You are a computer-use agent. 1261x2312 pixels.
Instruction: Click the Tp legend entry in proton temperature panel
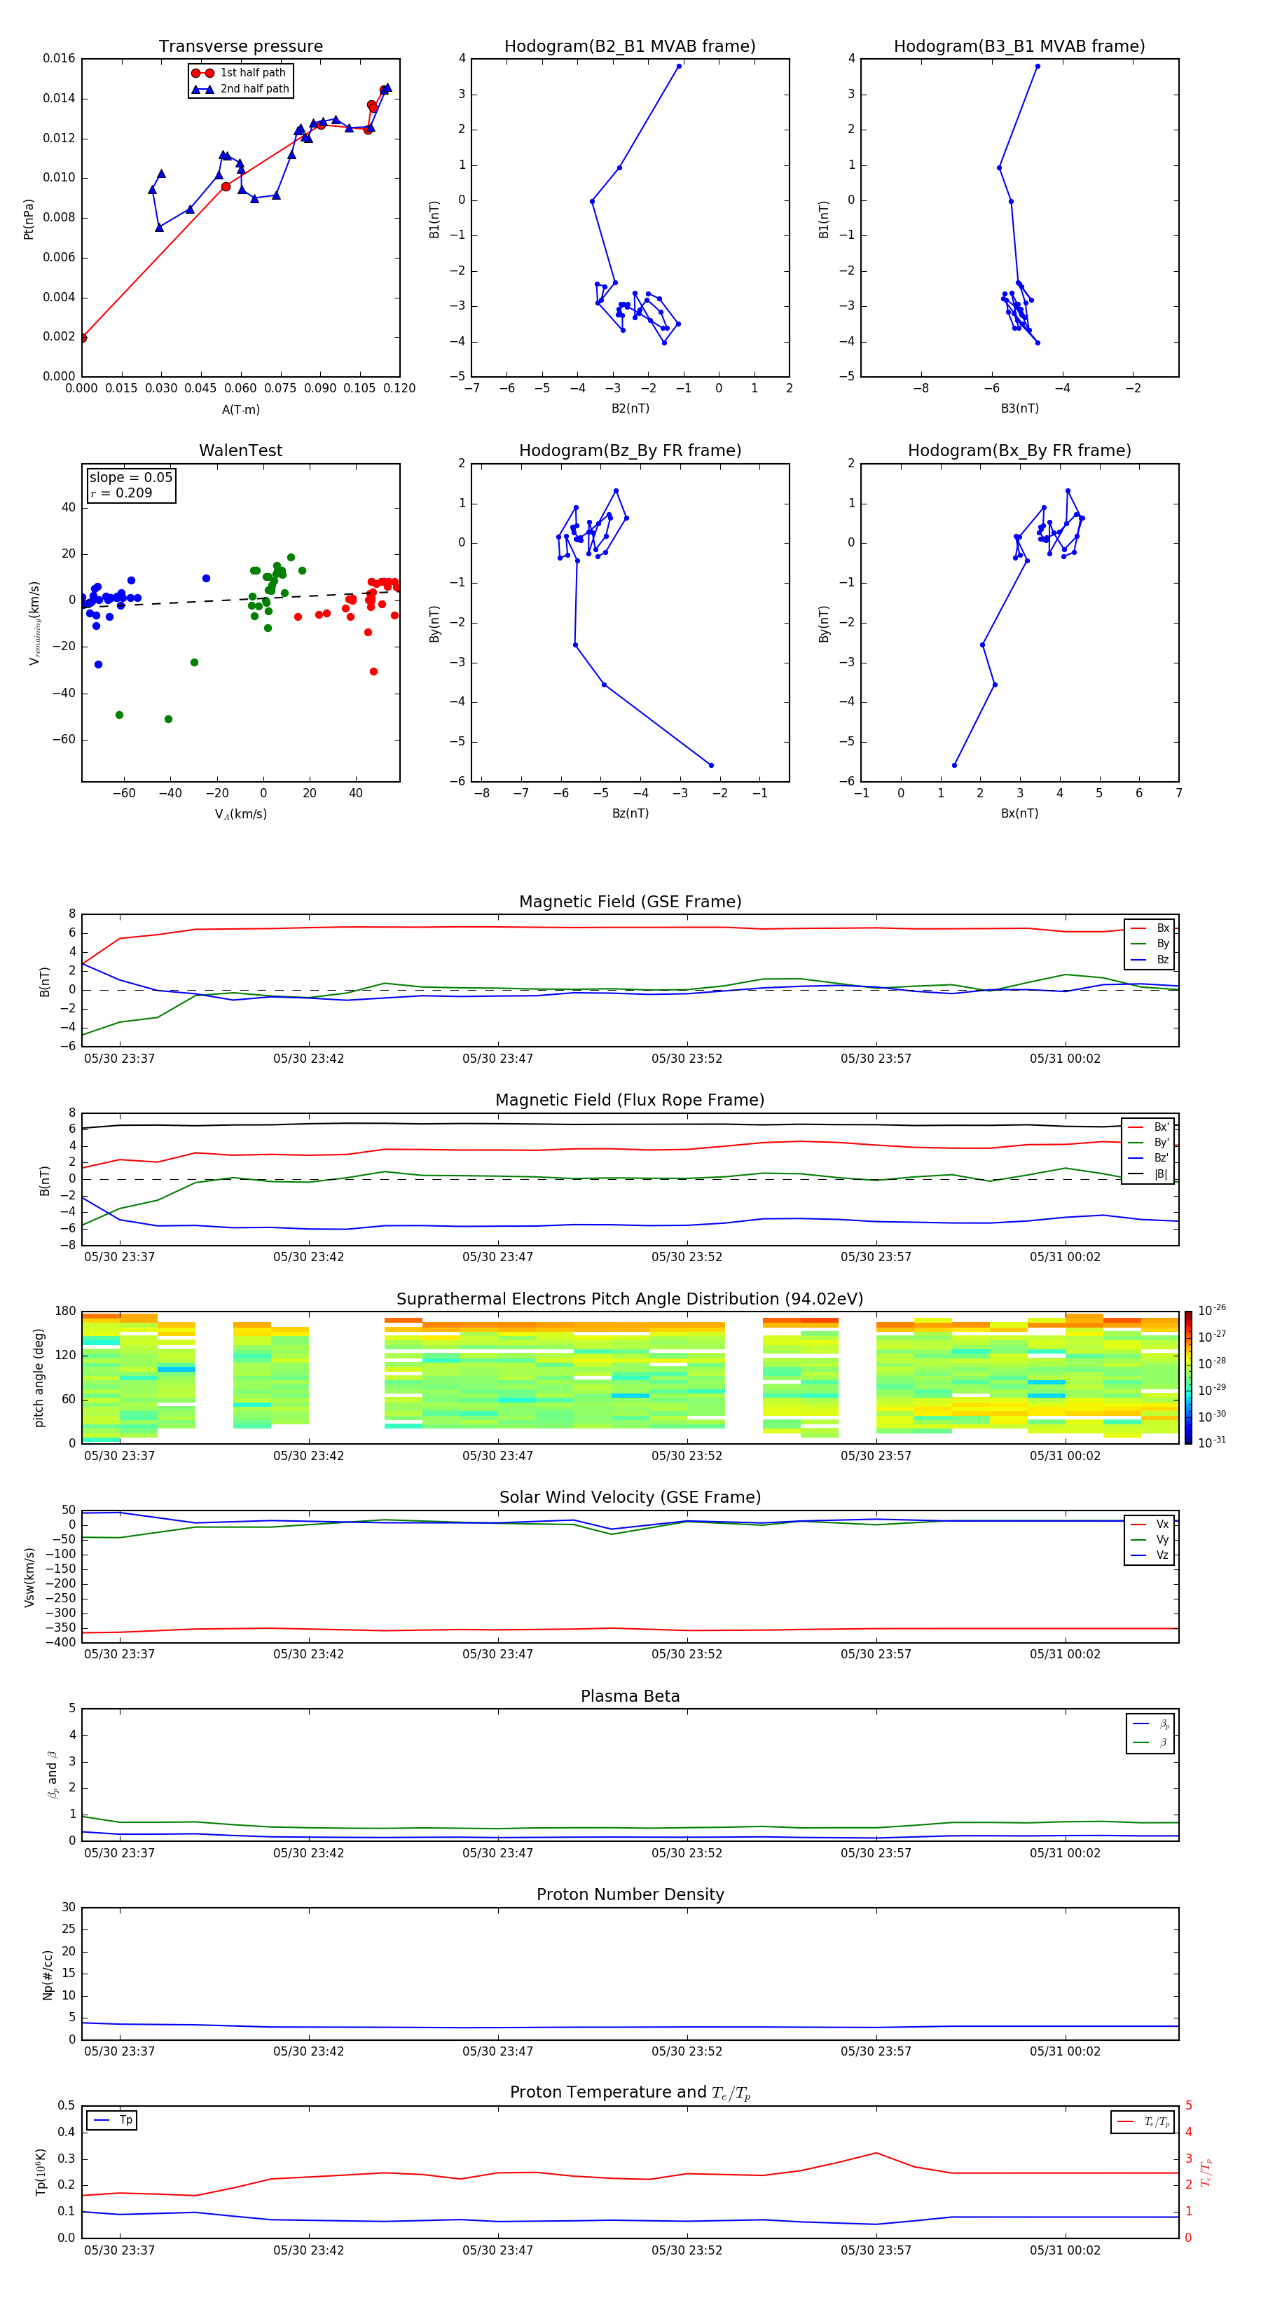pyautogui.click(x=112, y=2120)
